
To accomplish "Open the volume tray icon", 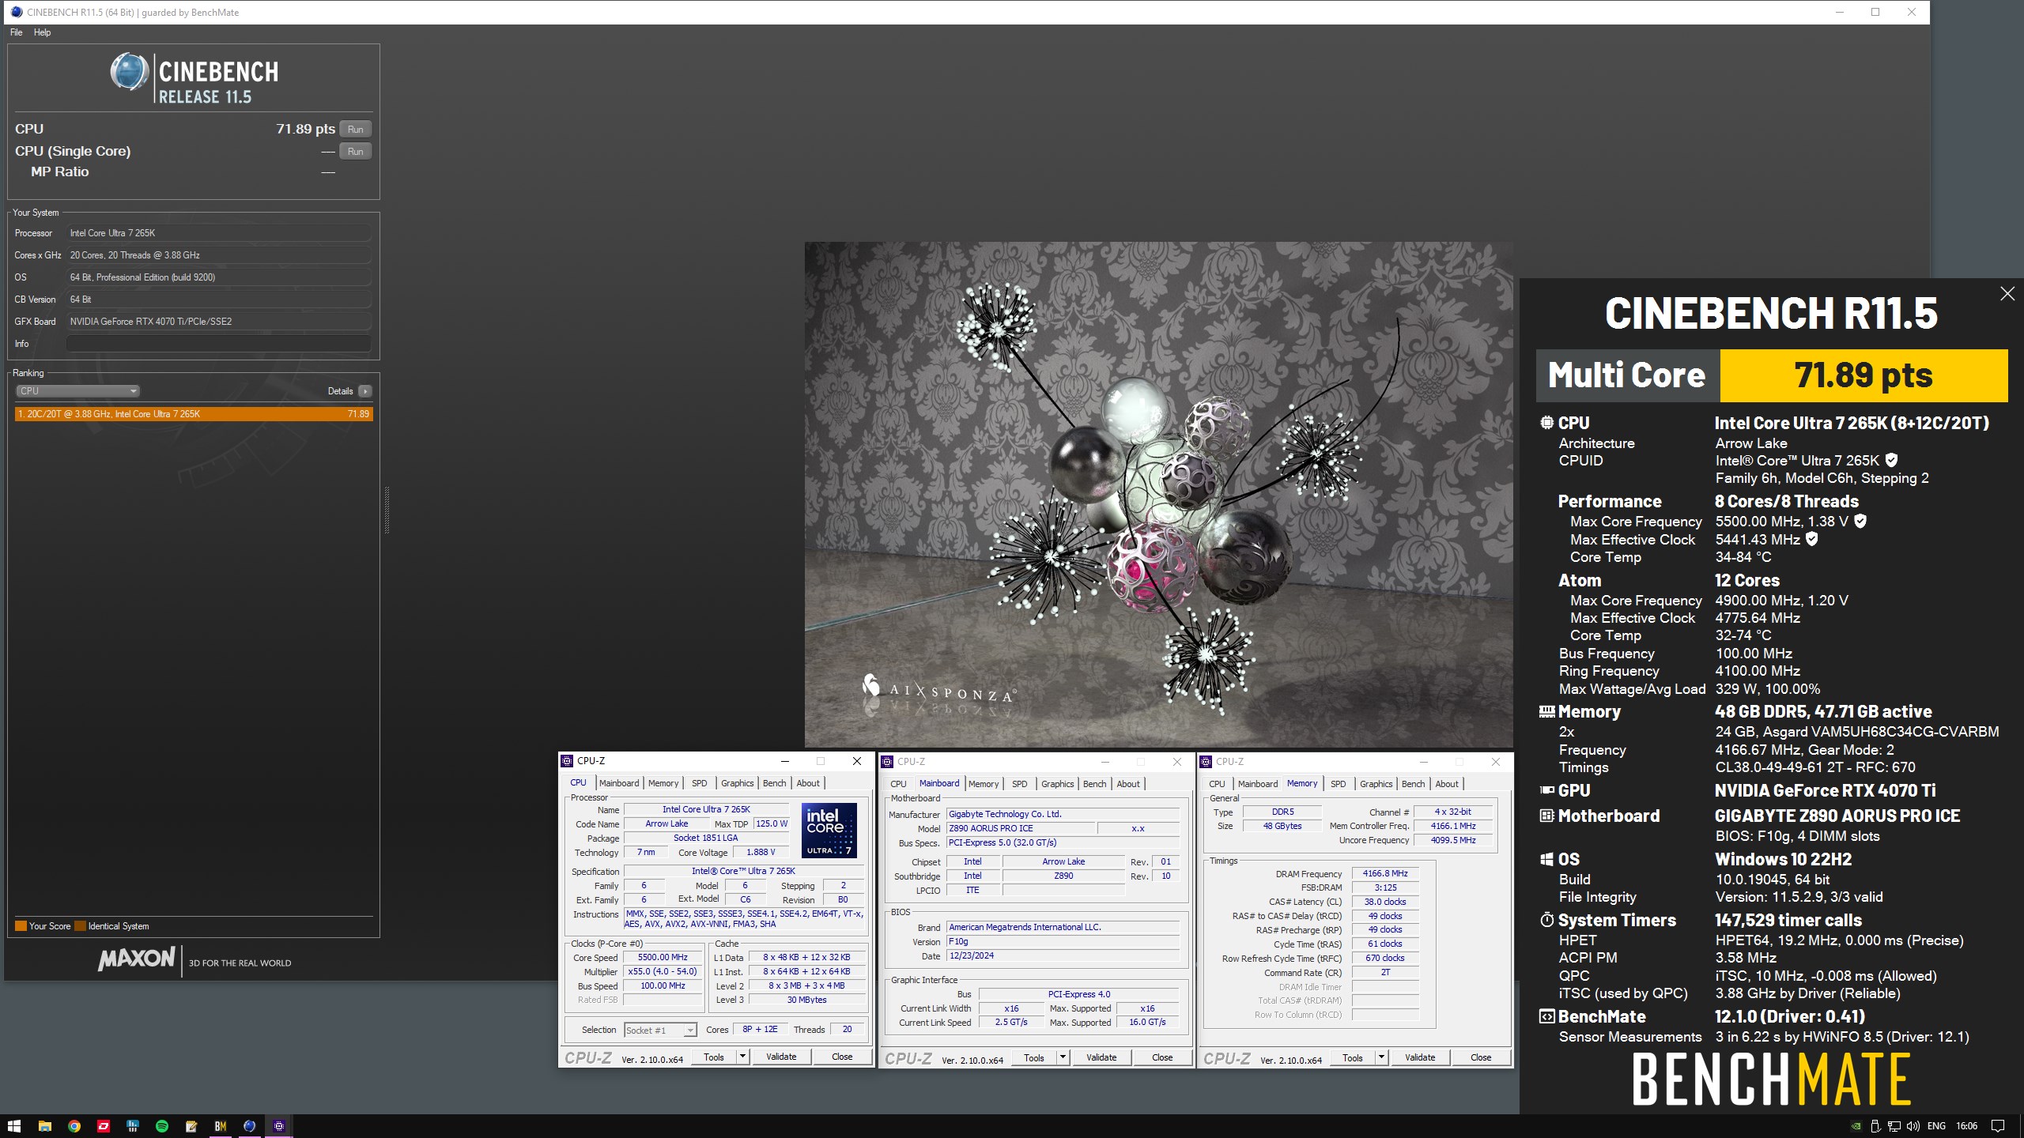I will coord(1913,1126).
